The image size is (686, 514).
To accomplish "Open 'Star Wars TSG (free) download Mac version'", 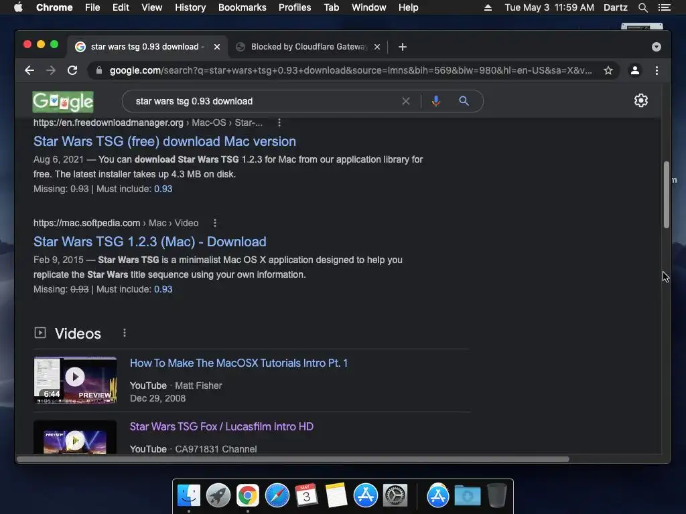I will click(x=165, y=141).
